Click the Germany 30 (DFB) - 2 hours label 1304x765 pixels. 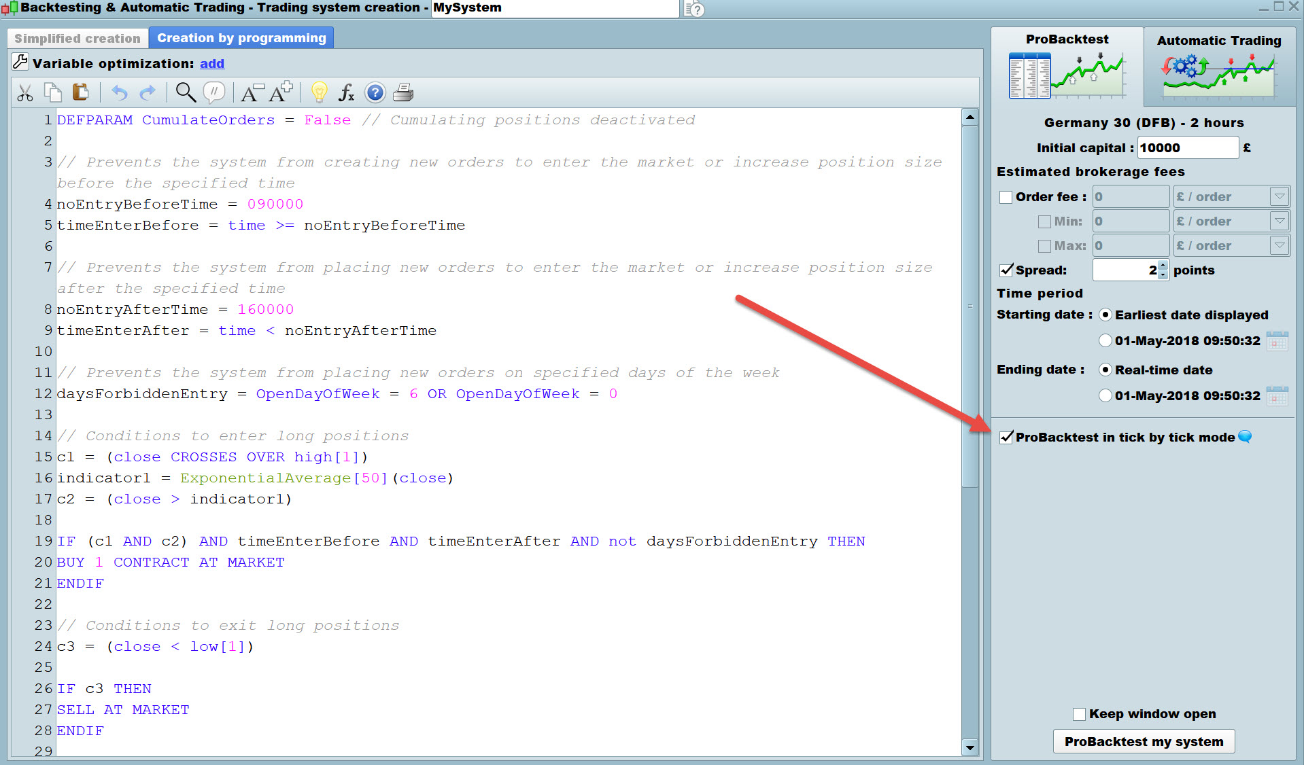click(1144, 123)
